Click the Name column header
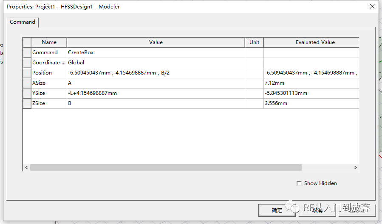382x224 pixels. [49, 42]
